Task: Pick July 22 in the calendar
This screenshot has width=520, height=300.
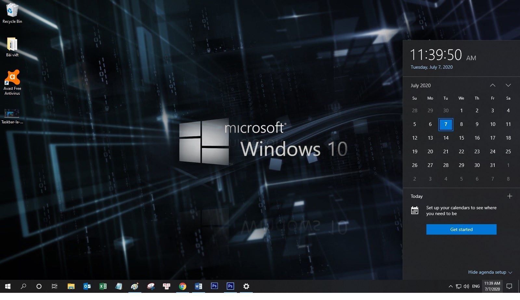Action: coord(461,152)
